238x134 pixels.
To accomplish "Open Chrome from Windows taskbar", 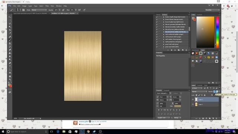I will coord(88,131).
